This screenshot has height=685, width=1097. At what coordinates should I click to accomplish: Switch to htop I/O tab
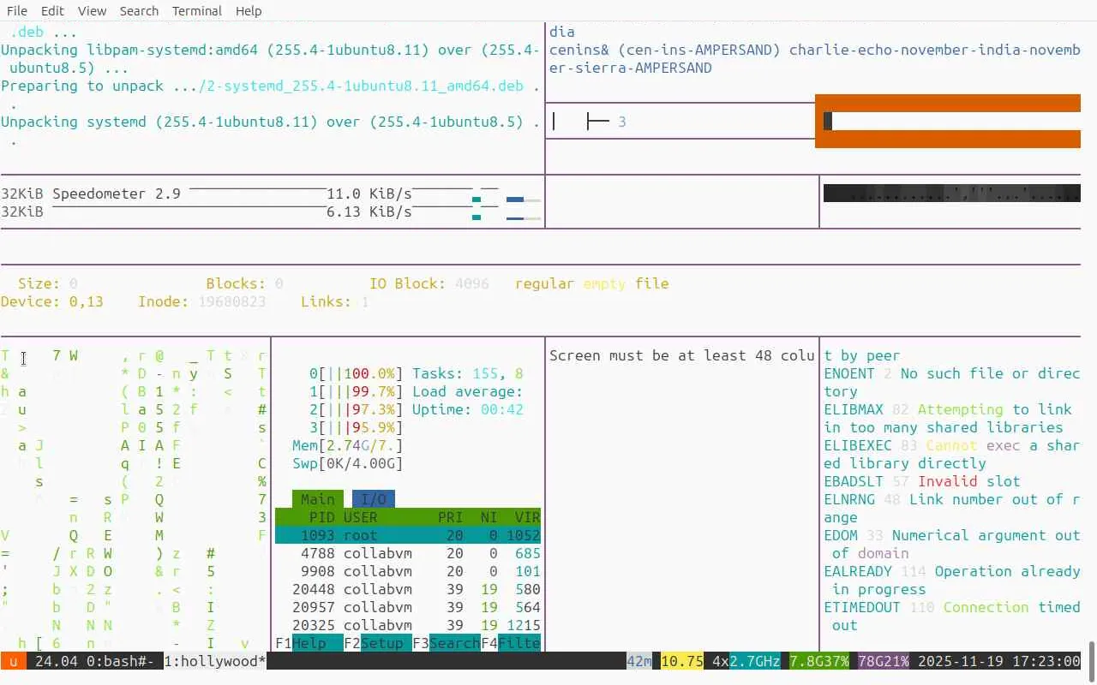tap(374, 499)
